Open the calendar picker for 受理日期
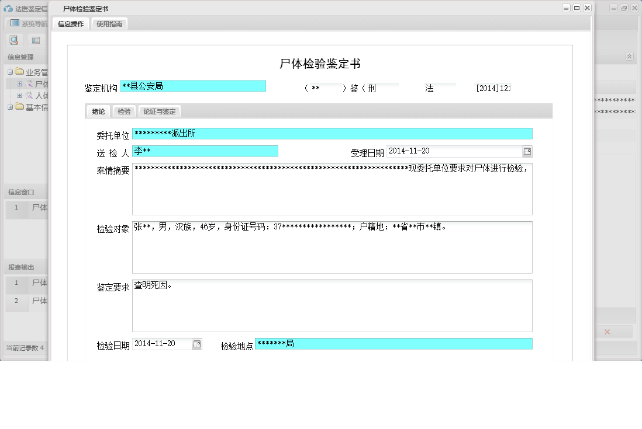This screenshot has height=429, width=642. point(526,151)
